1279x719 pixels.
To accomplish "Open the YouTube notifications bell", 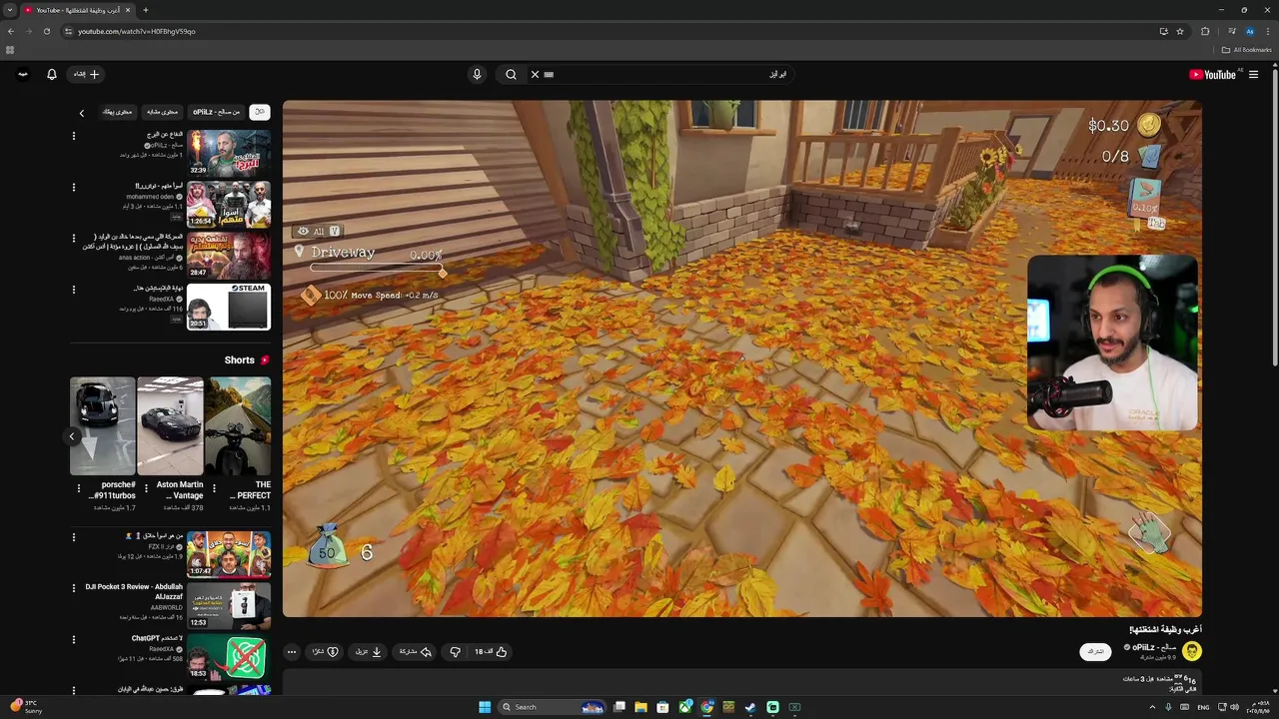I will [52, 74].
